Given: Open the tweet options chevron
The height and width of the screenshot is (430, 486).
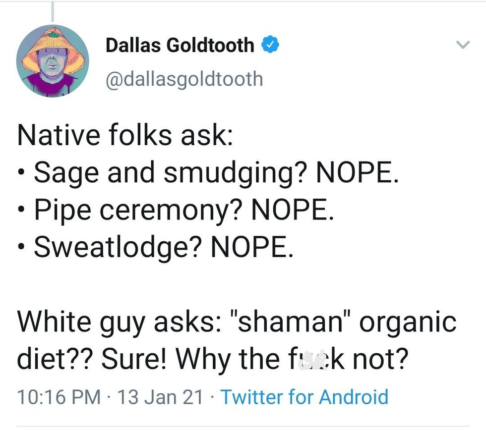Looking at the screenshot, I should 462,45.
